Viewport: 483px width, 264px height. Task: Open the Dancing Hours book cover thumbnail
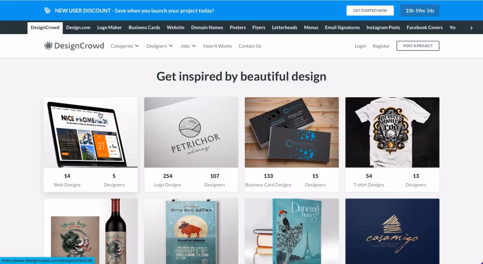[292, 231]
